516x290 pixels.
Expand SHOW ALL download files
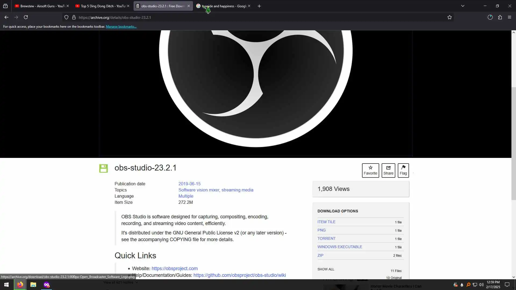click(x=326, y=269)
